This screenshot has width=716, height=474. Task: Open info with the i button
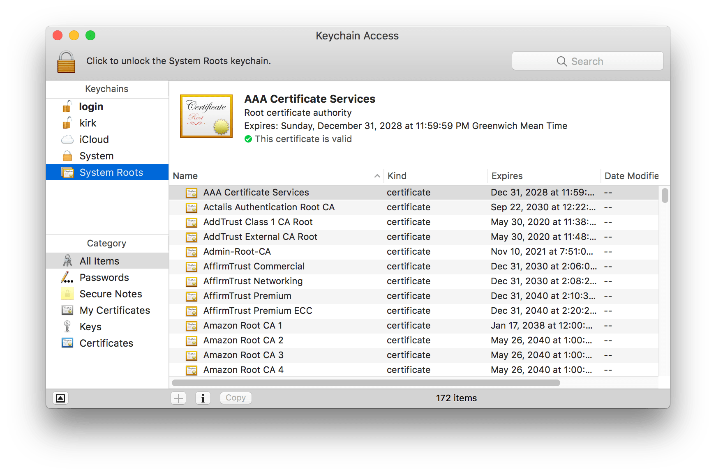(x=203, y=398)
